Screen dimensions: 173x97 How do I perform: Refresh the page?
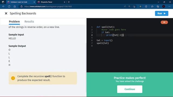9,6
